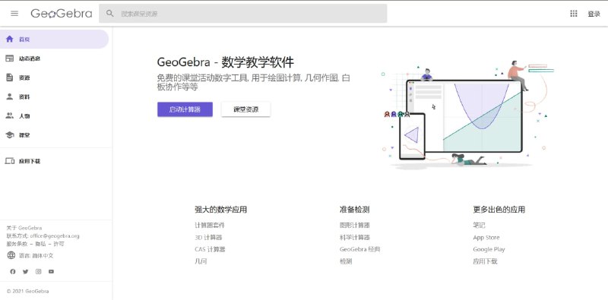The width and height of the screenshot is (608, 300).
Task: Focus the classroom resources search field
Action: point(242,14)
